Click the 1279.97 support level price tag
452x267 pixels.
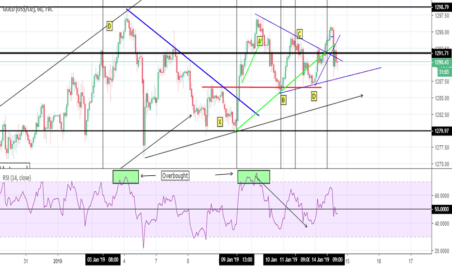click(x=441, y=131)
